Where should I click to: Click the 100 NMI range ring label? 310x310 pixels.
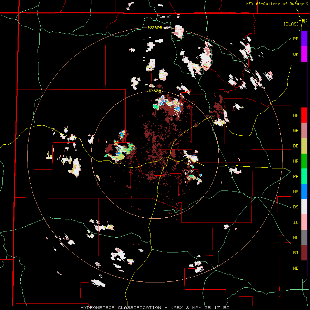click(x=155, y=27)
